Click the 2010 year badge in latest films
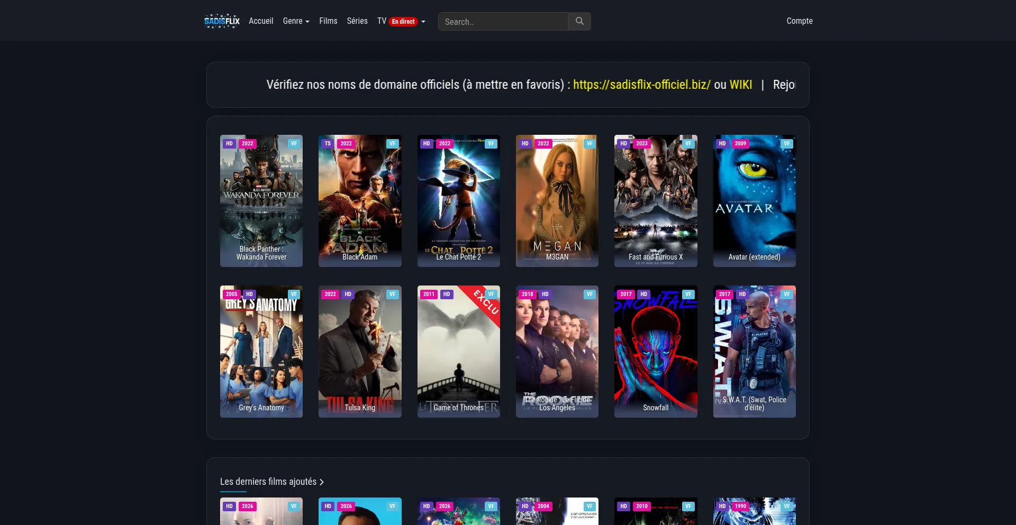The height and width of the screenshot is (525, 1016). (642, 506)
